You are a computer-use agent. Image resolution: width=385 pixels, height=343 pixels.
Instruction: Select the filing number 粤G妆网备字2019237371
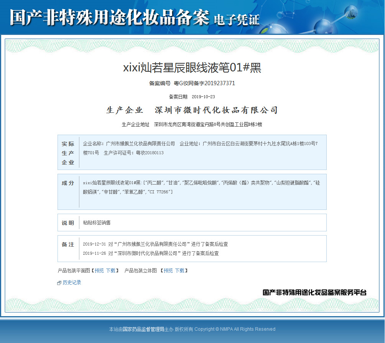coord(204,83)
